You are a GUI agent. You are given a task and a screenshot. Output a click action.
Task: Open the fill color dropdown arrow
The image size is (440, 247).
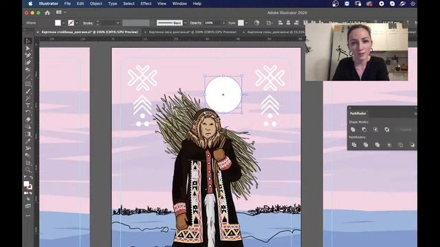pos(63,23)
